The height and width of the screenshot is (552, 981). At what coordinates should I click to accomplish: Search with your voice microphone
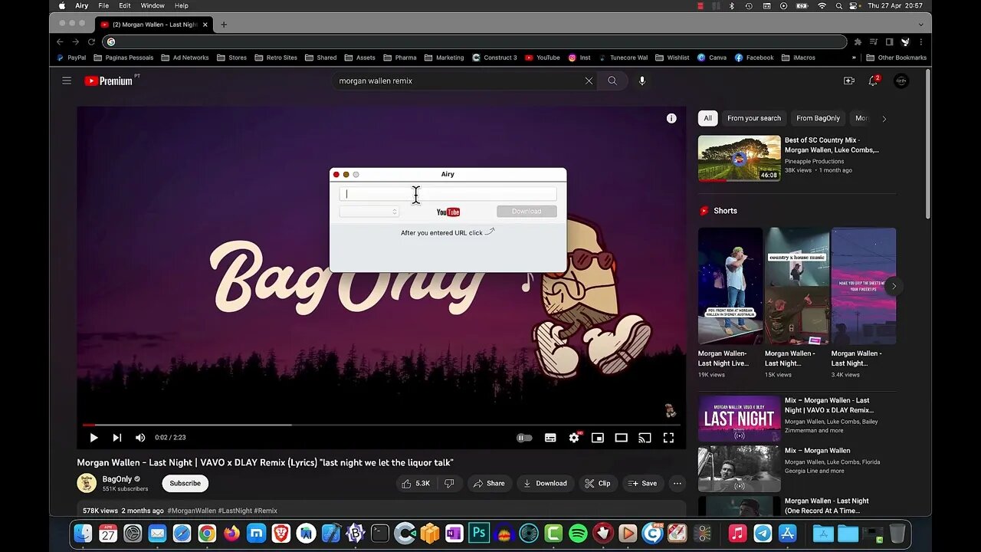(x=642, y=80)
